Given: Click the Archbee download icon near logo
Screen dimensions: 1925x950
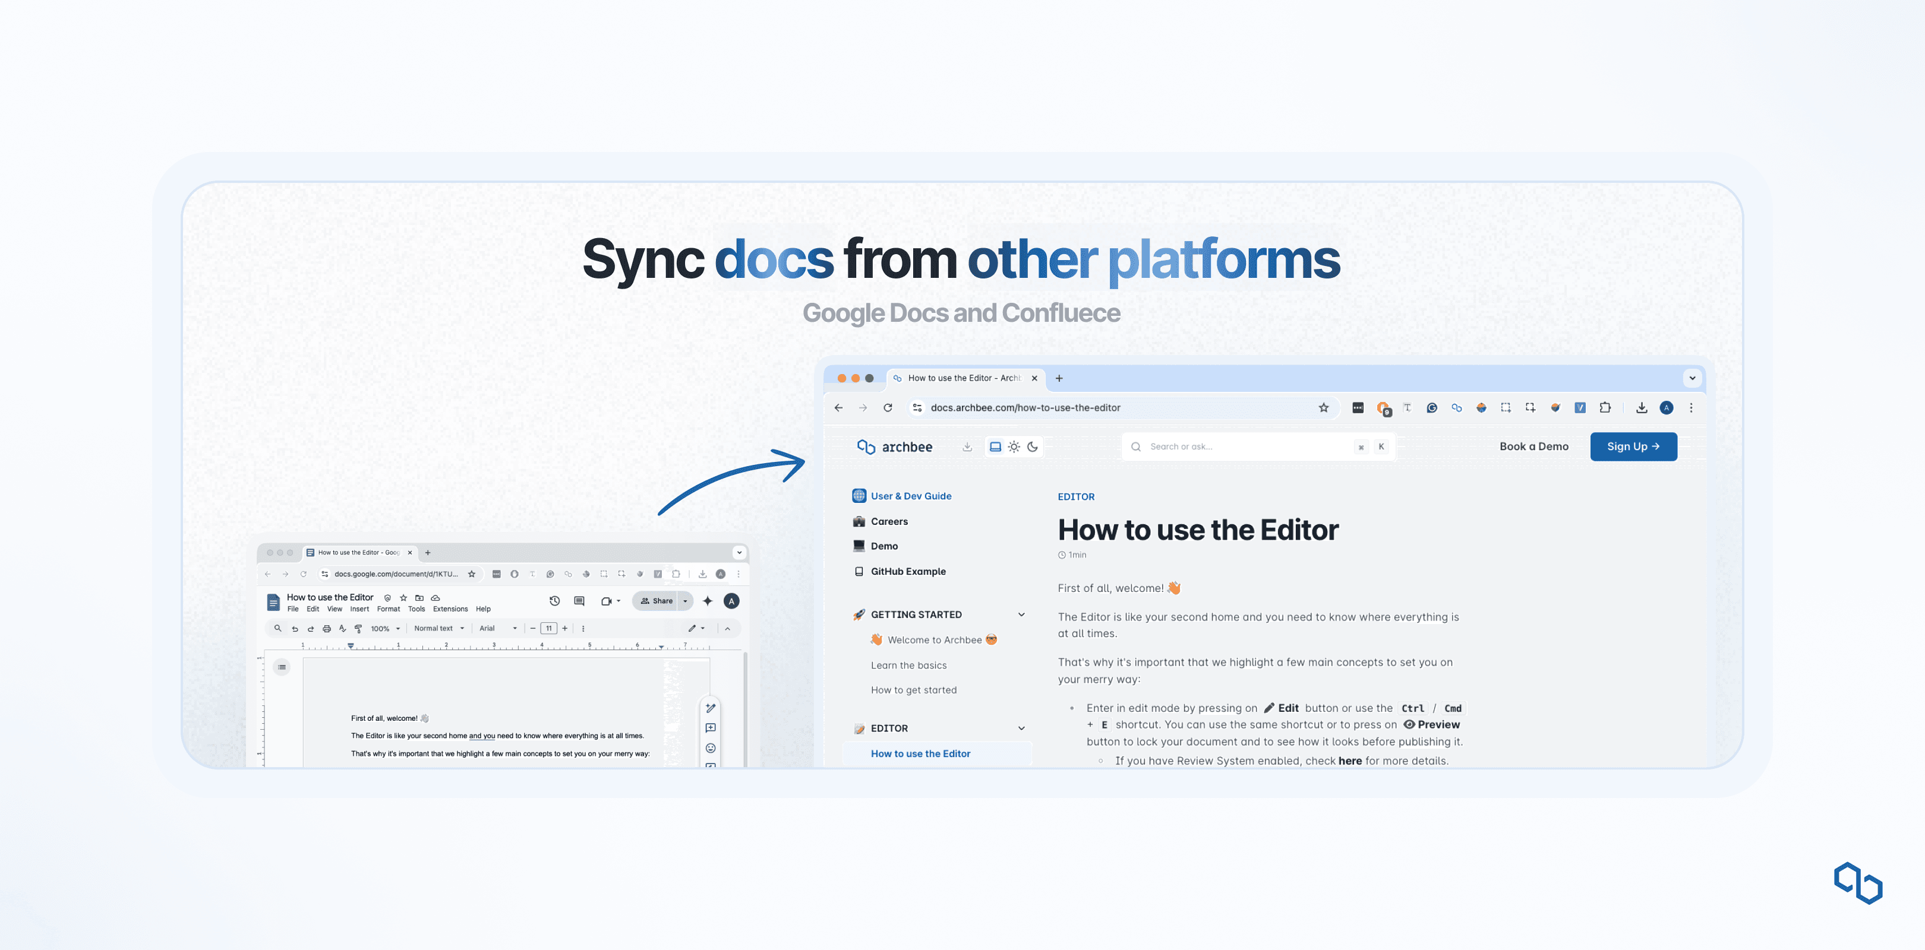Looking at the screenshot, I should 967,446.
